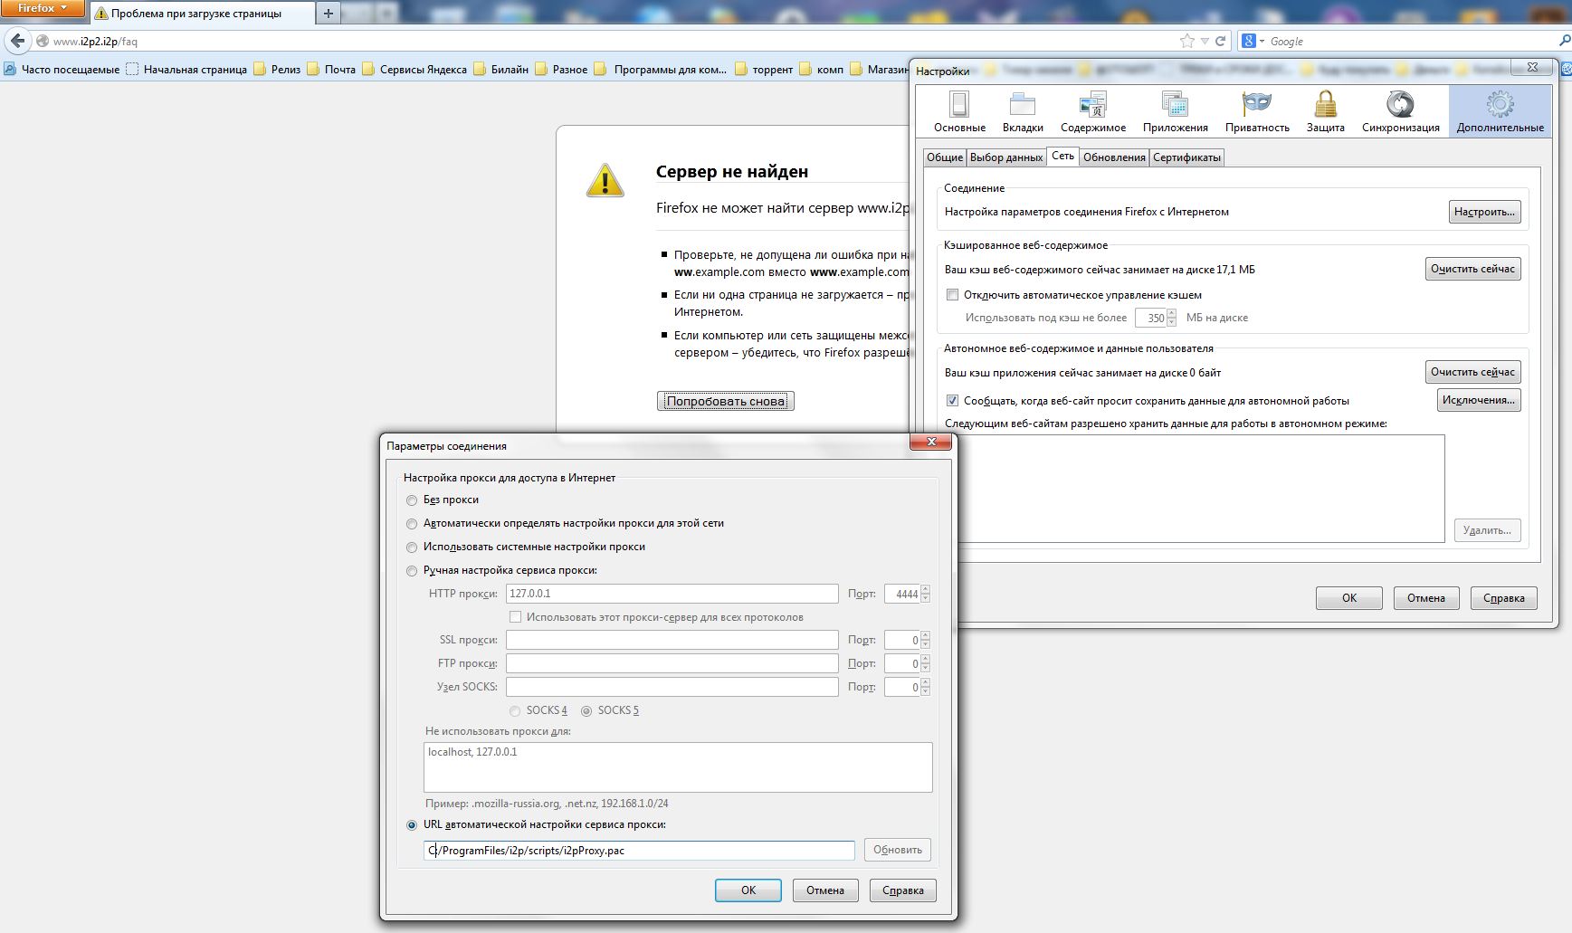1572x933 pixels.
Task: Switch to the Обновления tab
Action: tap(1114, 157)
